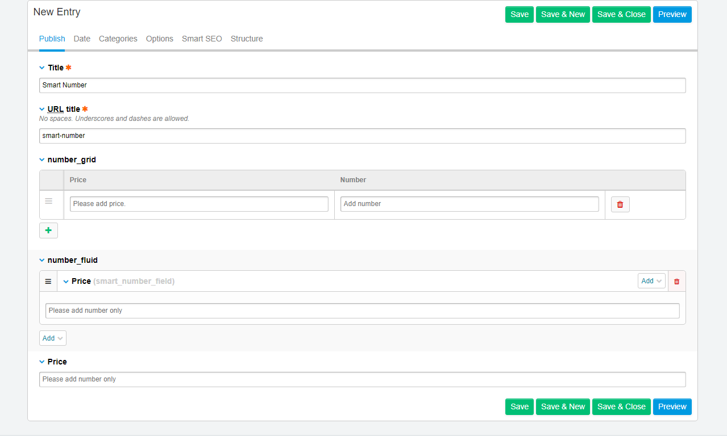Viewport: 727px width, 436px height.
Task: Open the Smart SEO tab
Action: point(202,39)
